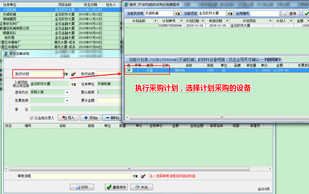Click inside the 合同编号 input field
309x194 pixels.
coord(265,13)
